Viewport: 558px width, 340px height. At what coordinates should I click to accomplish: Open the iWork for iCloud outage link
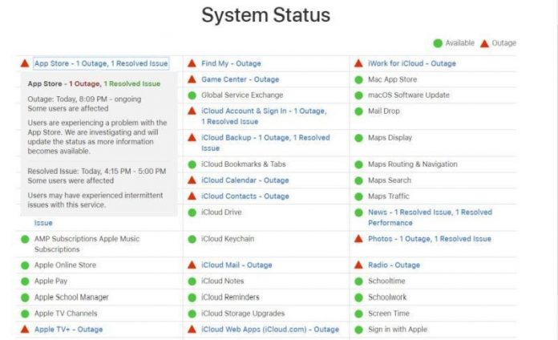point(411,63)
